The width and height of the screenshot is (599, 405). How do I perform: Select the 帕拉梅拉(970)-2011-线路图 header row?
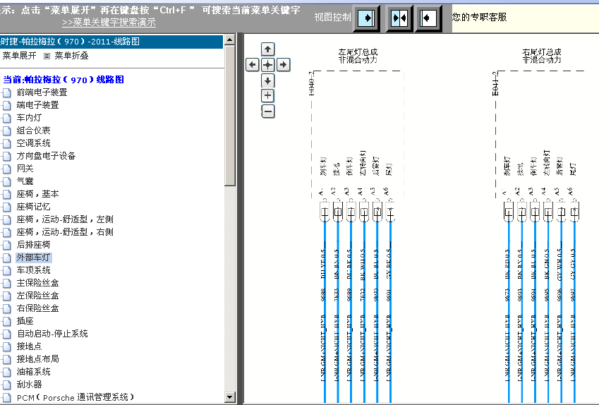[x=111, y=42]
